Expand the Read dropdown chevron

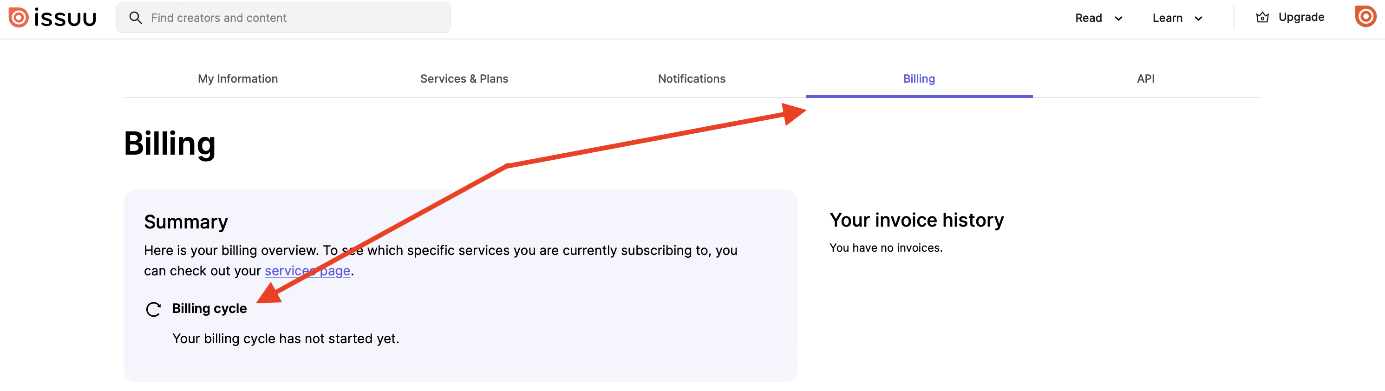point(1118,19)
